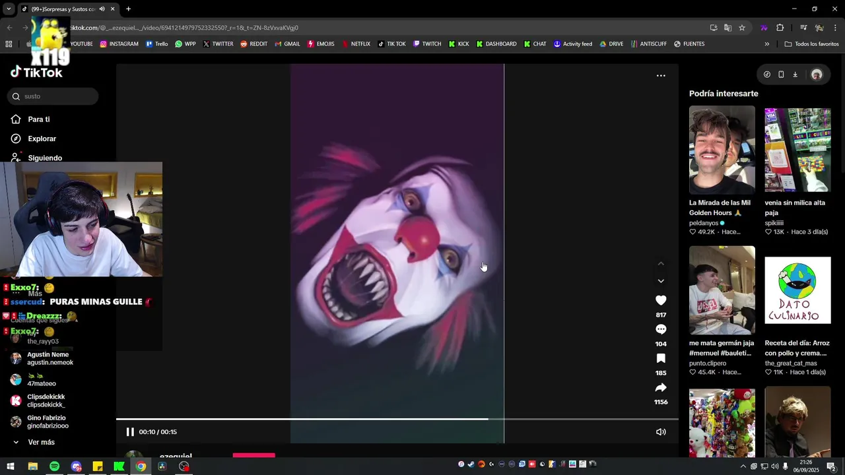The height and width of the screenshot is (475, 845).
Task: Open 'me mata germán jaja' video thumbnail
Action: 722,290
